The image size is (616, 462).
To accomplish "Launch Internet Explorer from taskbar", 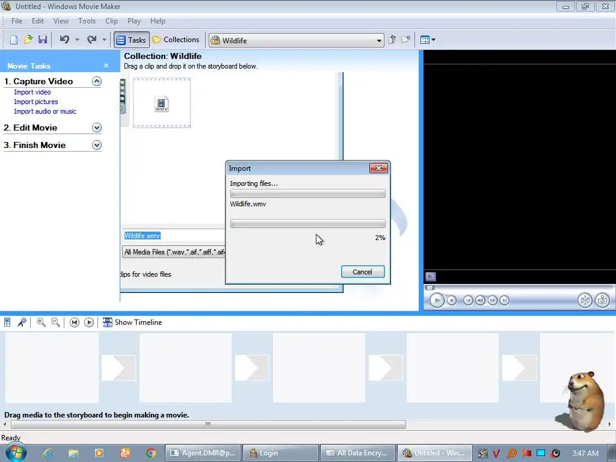I will (48, 453).
